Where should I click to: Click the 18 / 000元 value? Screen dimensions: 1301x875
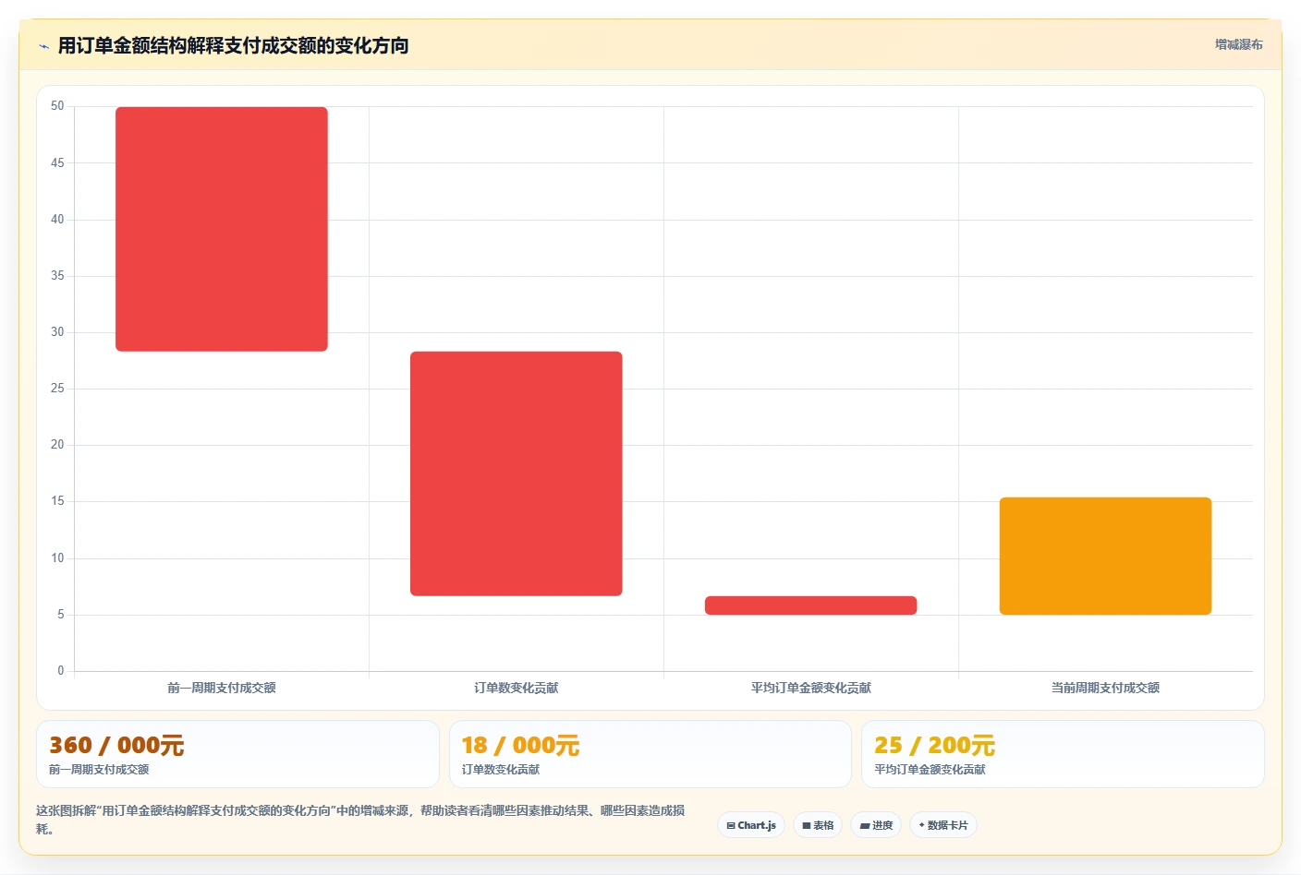[520, 745]
